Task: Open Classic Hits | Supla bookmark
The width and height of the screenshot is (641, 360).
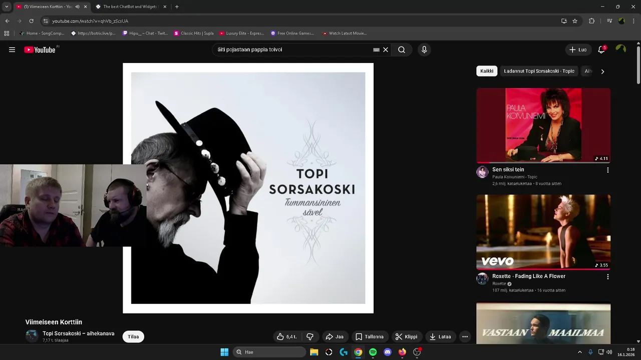Action: click(194, 33)
